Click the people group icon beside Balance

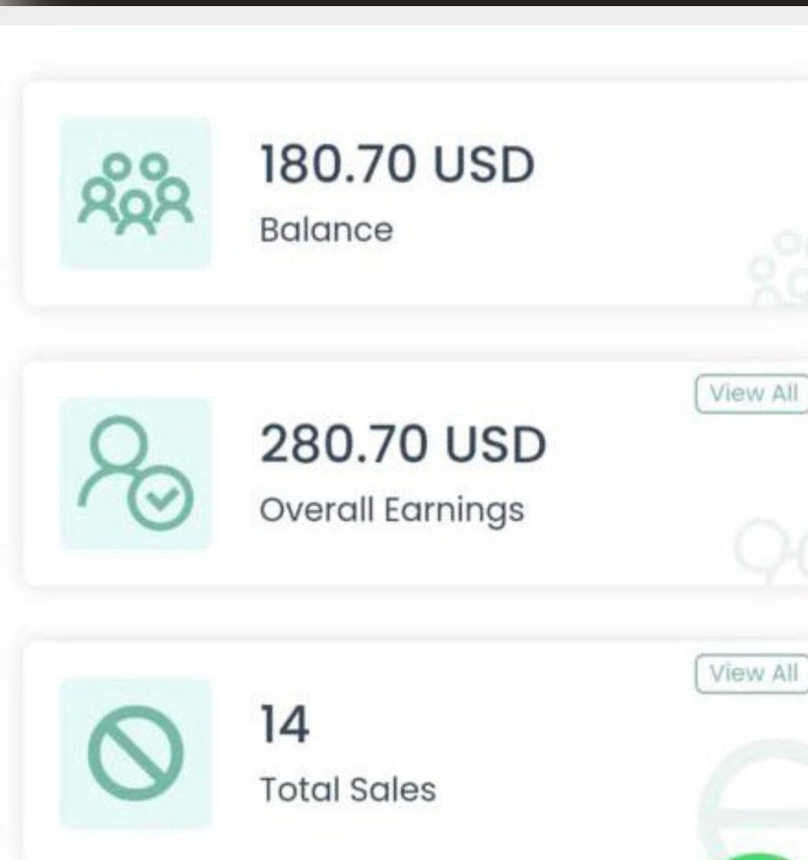[135, 193]
